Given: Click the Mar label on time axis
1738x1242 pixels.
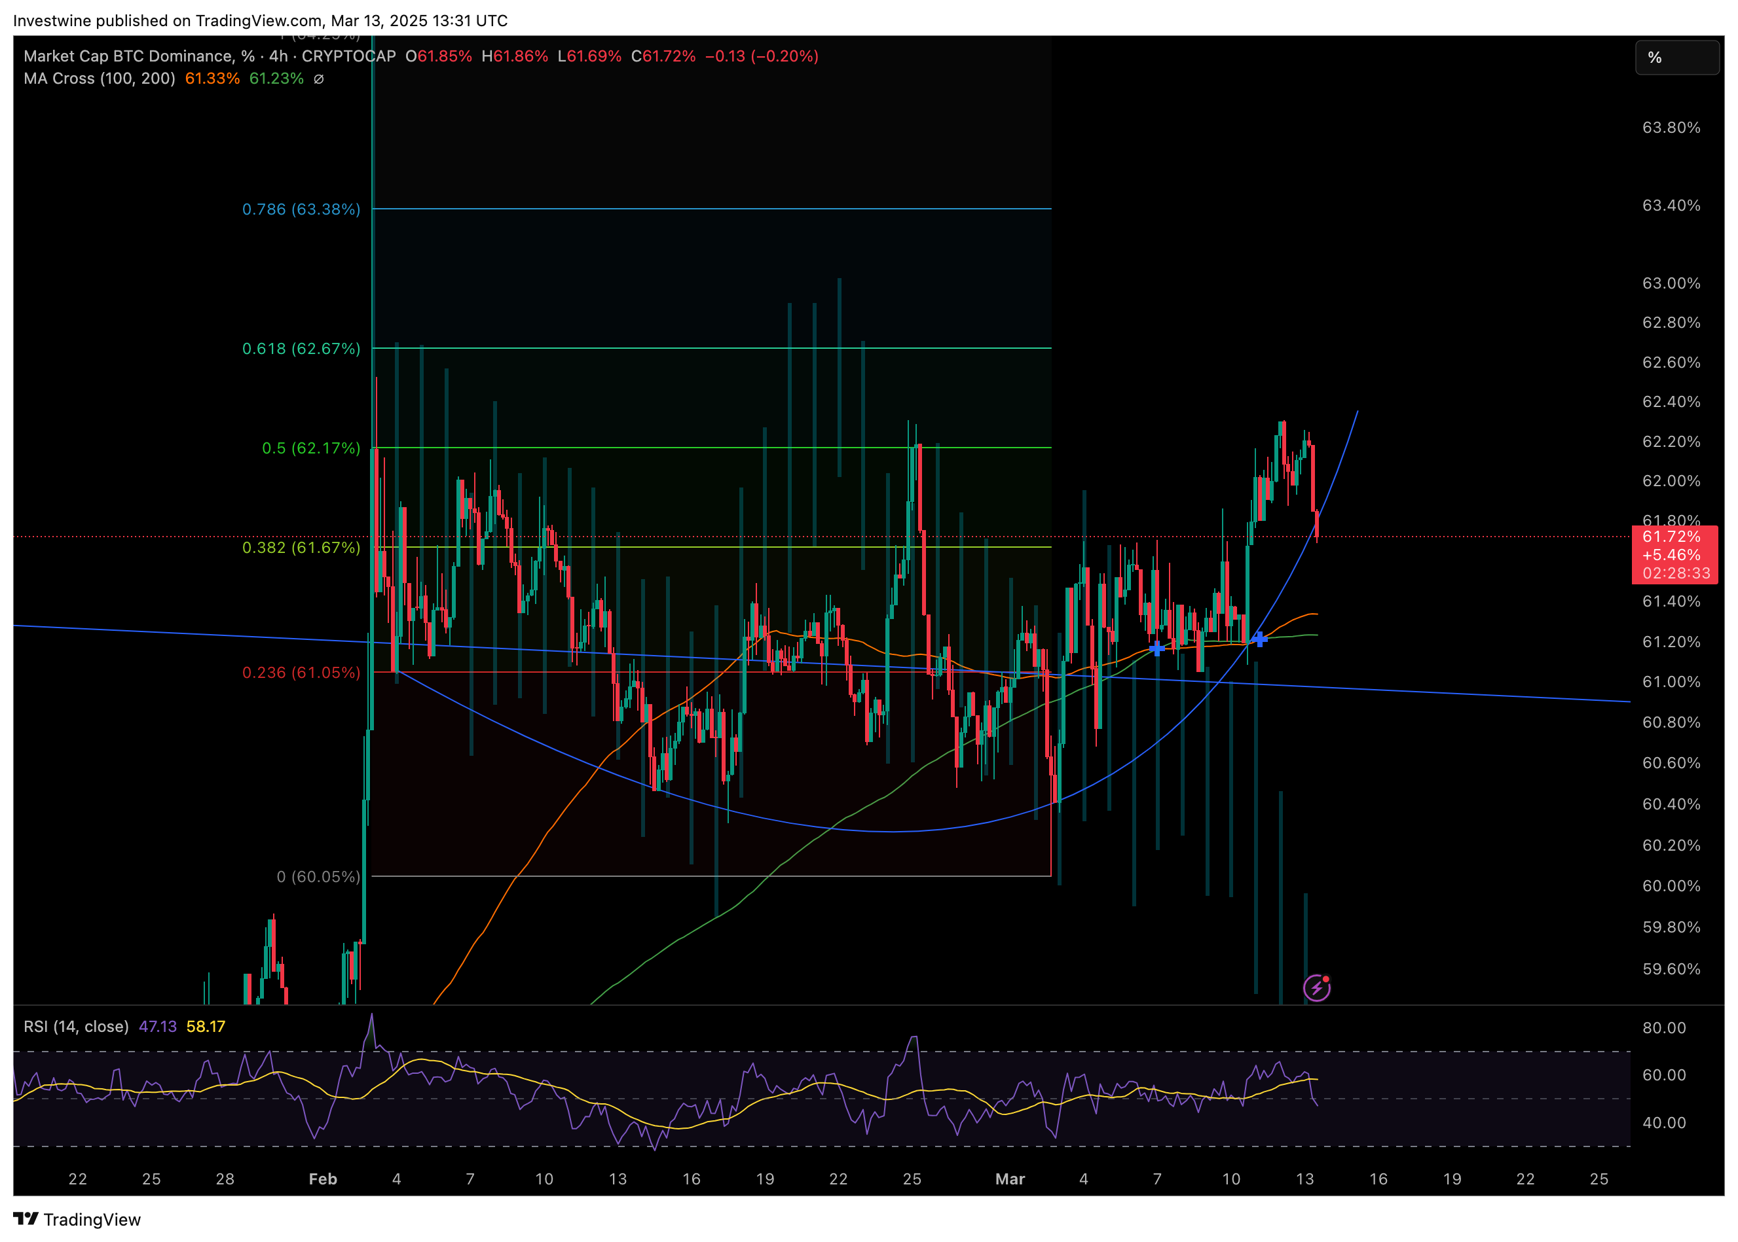Looking at the screenshot, I should coord(1009,1179).
